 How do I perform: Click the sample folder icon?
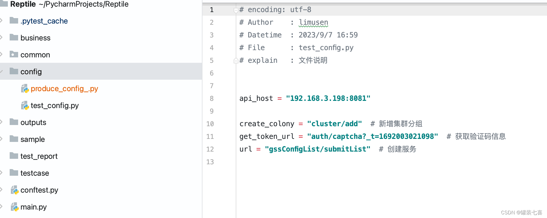(14, 139)
